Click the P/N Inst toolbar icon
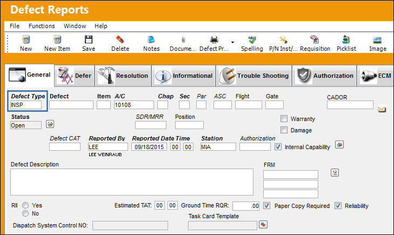This screenshot has height=235, width=394. (283, 39)
